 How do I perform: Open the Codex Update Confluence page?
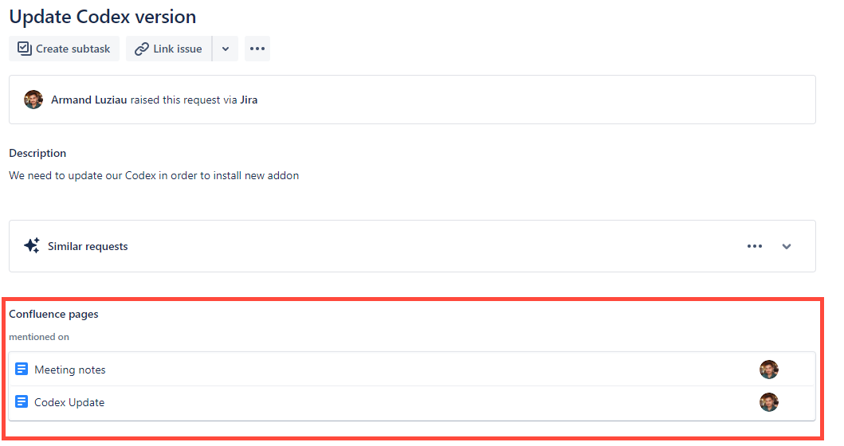(x=69, y=402)
